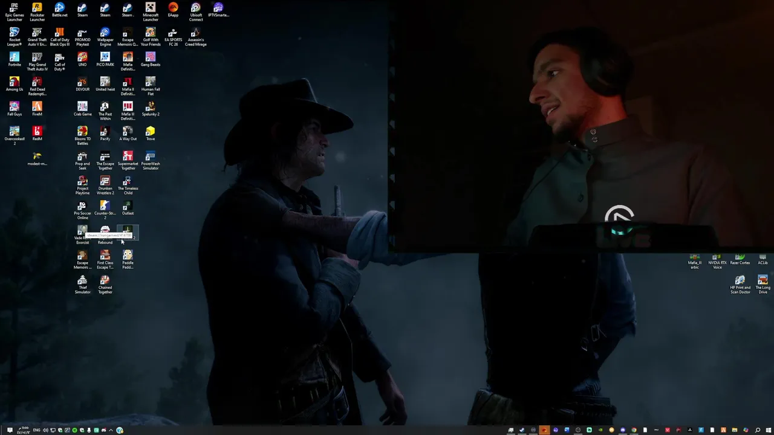Screen dimensions: 774x435
Task: Select the Pro Soccer Online shortcut
Action: 82,210
